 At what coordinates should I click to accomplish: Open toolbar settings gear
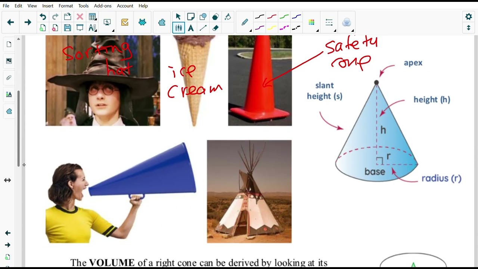(x=469, y=16)
